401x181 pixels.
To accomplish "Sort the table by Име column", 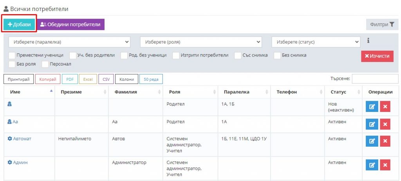I will 29,92.
